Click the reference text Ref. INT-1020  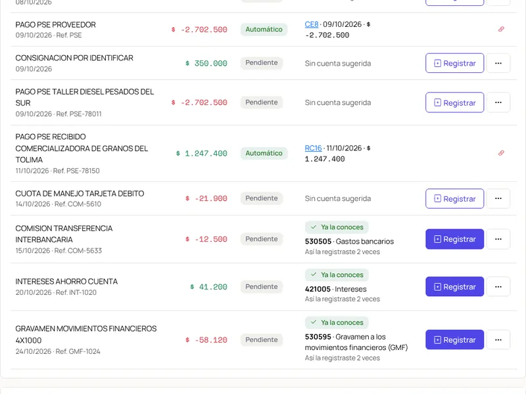[76, 292]
